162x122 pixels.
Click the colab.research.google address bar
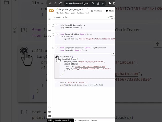tap(79, 3)
